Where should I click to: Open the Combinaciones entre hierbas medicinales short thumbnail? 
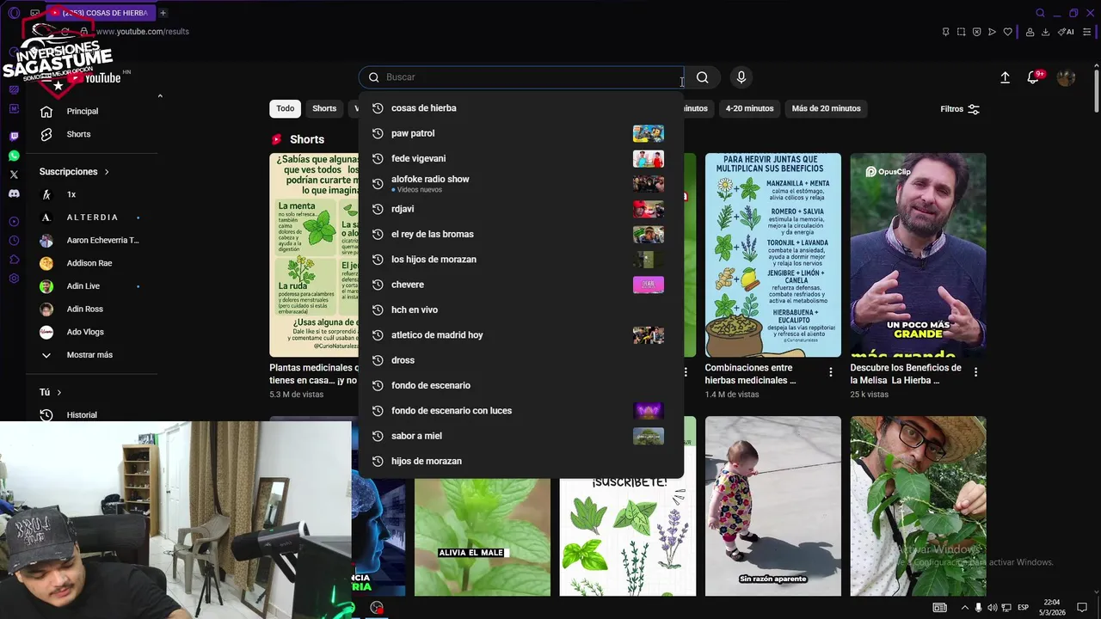773,254
